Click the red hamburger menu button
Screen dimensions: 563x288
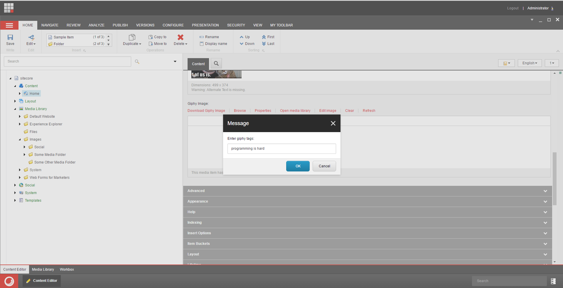tap(9, 25)
